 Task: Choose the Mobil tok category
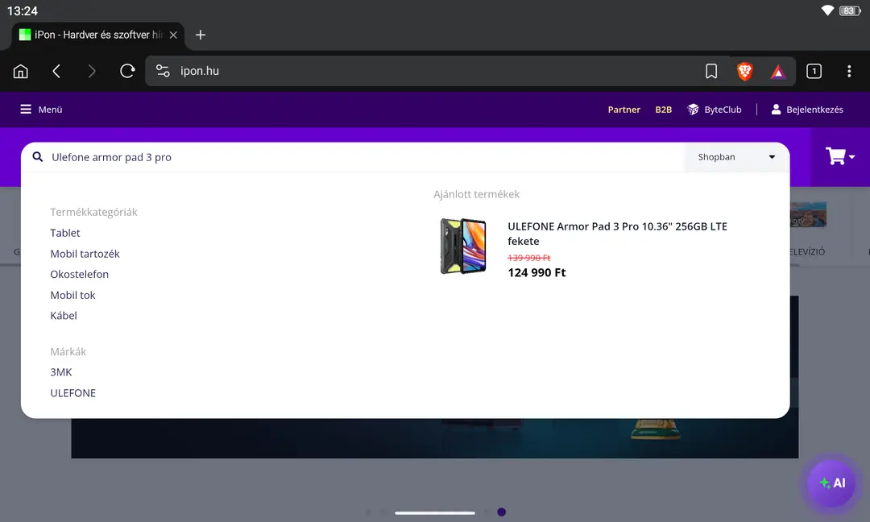[72, 295]
